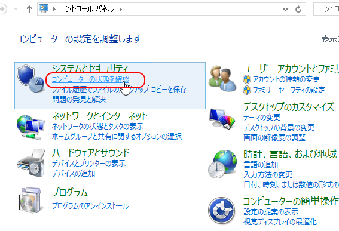Click the refresh button in address bar
Screen dimensions: 339x231
pyautogui.click(x=298, y=9)
